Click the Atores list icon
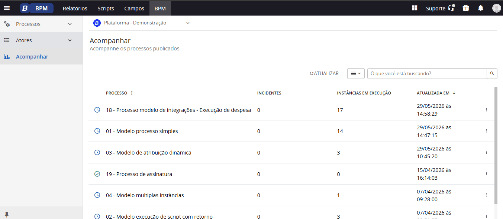 click(x=7, y=40)
